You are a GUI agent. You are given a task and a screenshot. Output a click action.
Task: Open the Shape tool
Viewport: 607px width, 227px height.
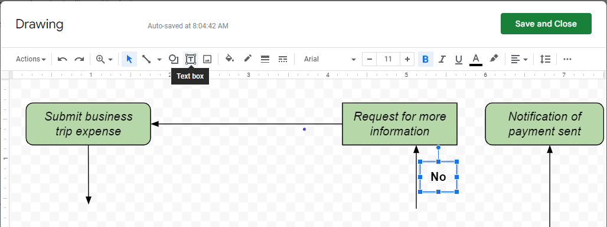click(x=174, y=59)
